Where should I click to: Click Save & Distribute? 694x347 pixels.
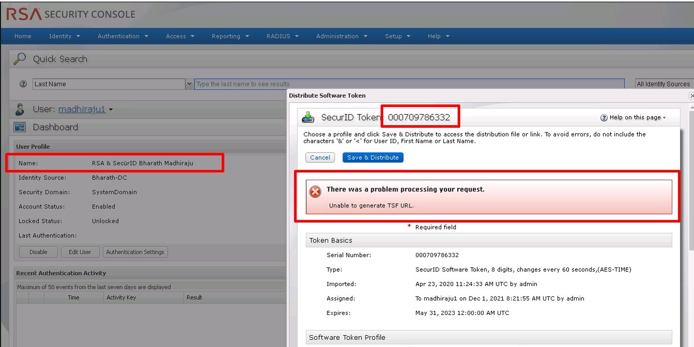tap(373, 157)
